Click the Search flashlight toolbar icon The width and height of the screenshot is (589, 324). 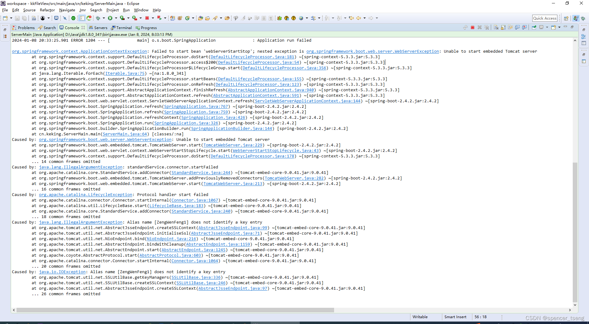215,18
